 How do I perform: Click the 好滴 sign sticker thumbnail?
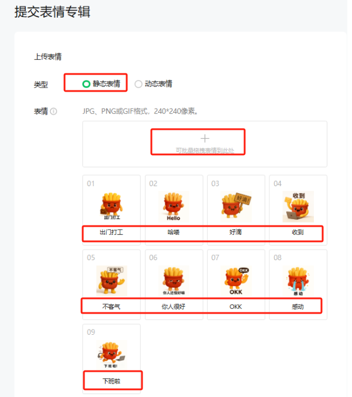236,206
